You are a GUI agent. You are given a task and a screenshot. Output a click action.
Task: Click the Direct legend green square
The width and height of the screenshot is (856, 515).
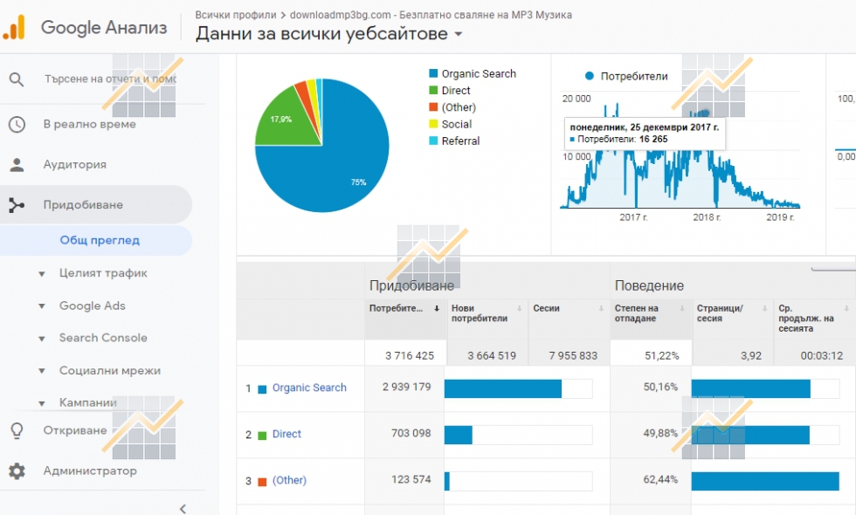click(x=433, y=91)
